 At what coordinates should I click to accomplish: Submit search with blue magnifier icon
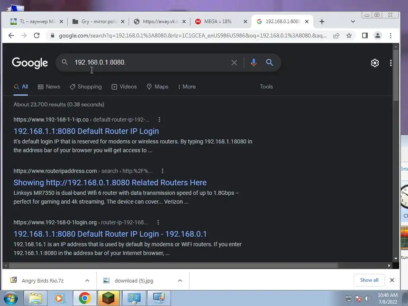click(269, 63)
